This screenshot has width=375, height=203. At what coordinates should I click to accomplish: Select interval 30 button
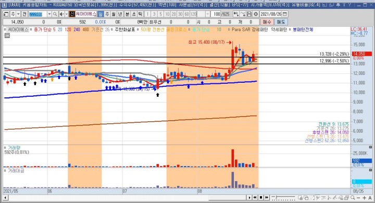[x=180, y=14]
